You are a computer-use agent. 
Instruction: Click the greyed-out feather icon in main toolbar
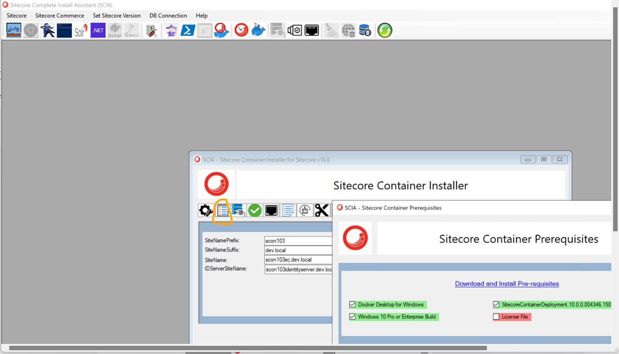coord(205,30)
